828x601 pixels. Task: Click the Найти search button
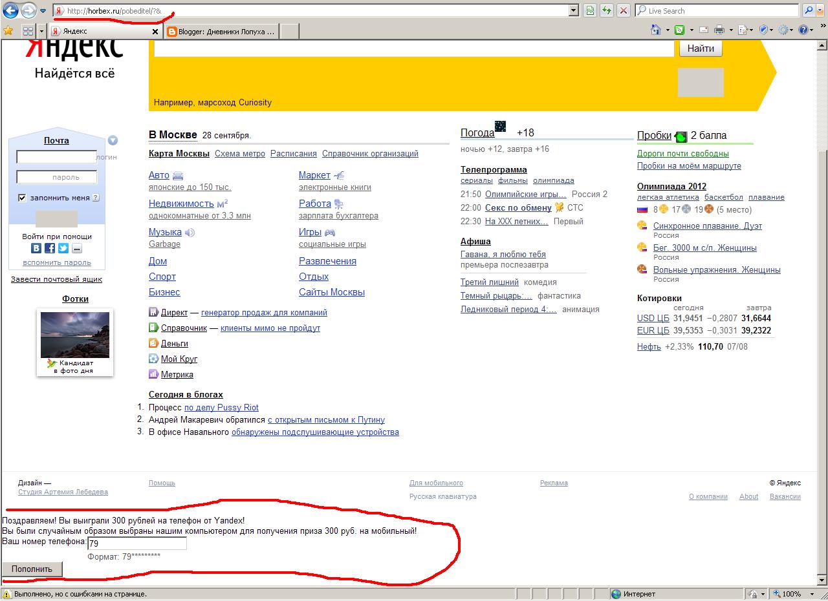pyautogui.click(x=701, y=48)
